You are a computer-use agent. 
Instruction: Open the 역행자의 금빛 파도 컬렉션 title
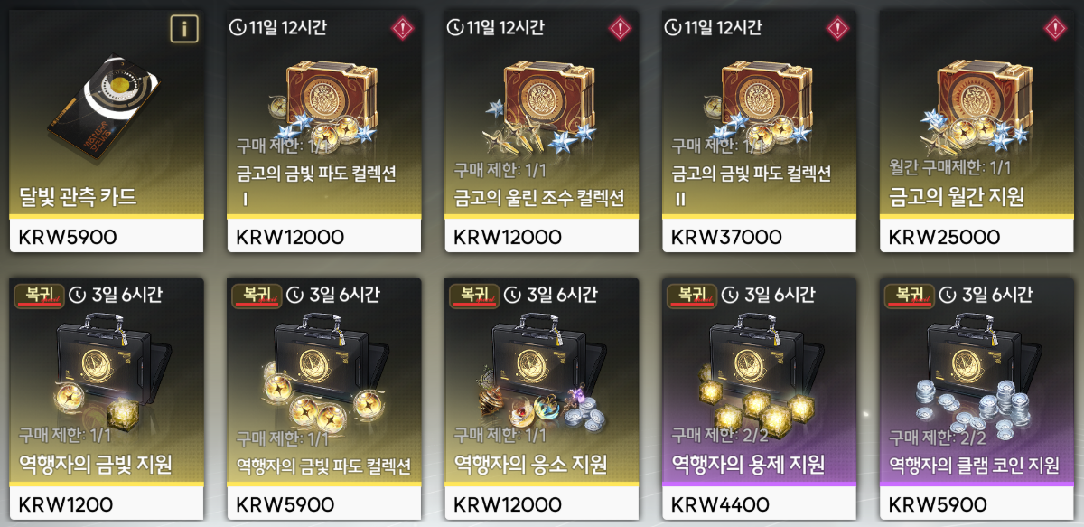[x=323, y=466]
